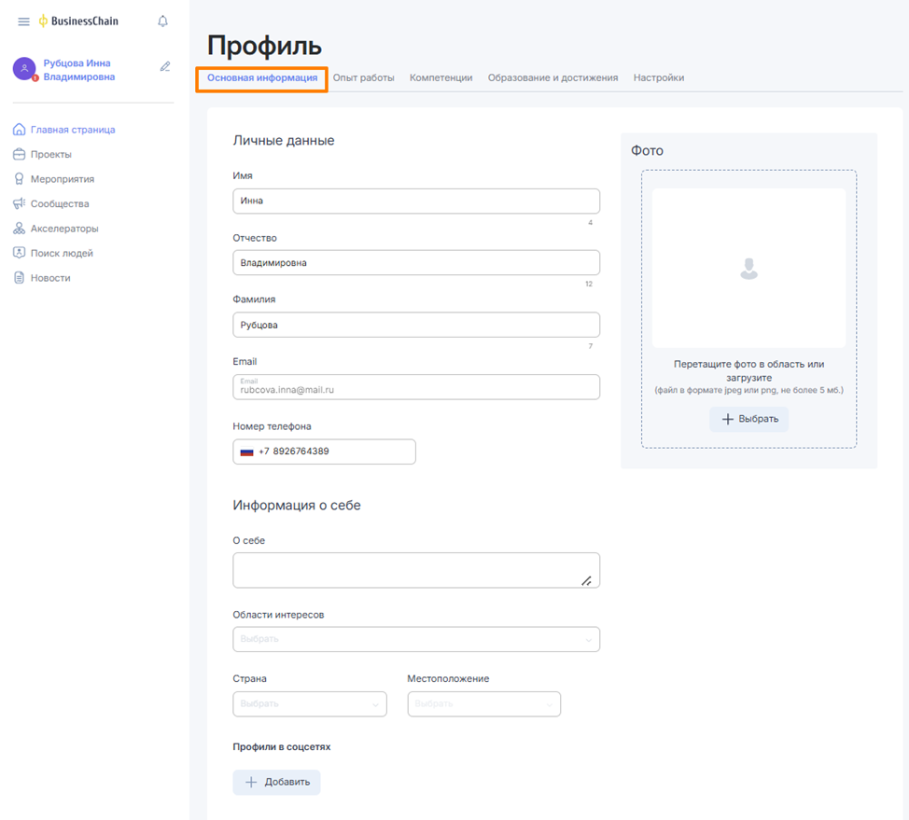This screenshot has height=820, width=909.
Task: Click the notification bell icon
Action: [x=162, y=21]
